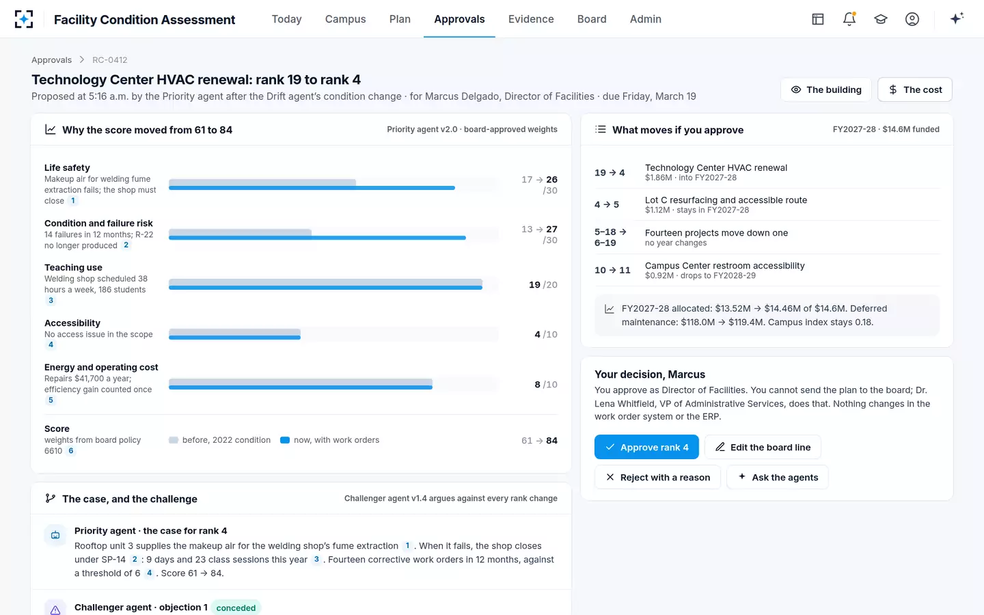Go to the Campus tab
This screenshot has height=615, width=984.
[345, 19]
